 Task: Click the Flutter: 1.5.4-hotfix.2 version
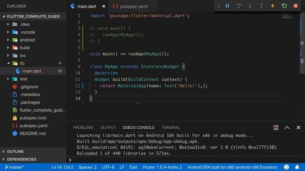click(163, 167)
